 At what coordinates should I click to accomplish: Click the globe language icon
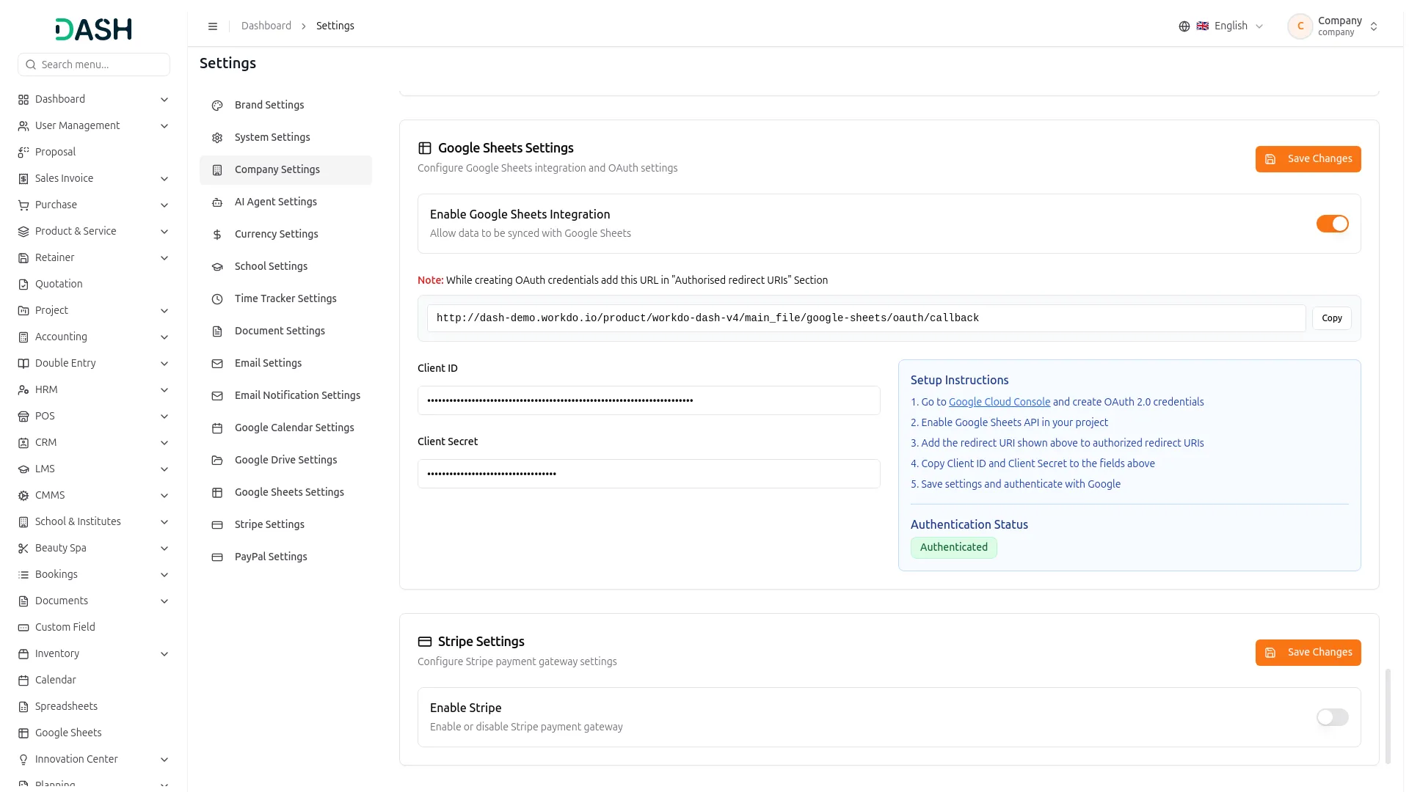[1184, 26]
